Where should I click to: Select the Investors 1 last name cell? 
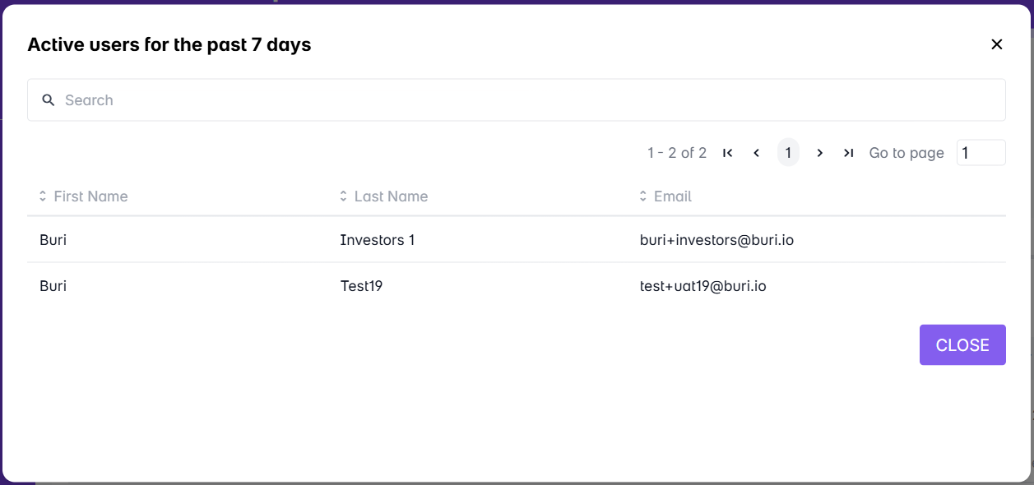pos(378,240)
